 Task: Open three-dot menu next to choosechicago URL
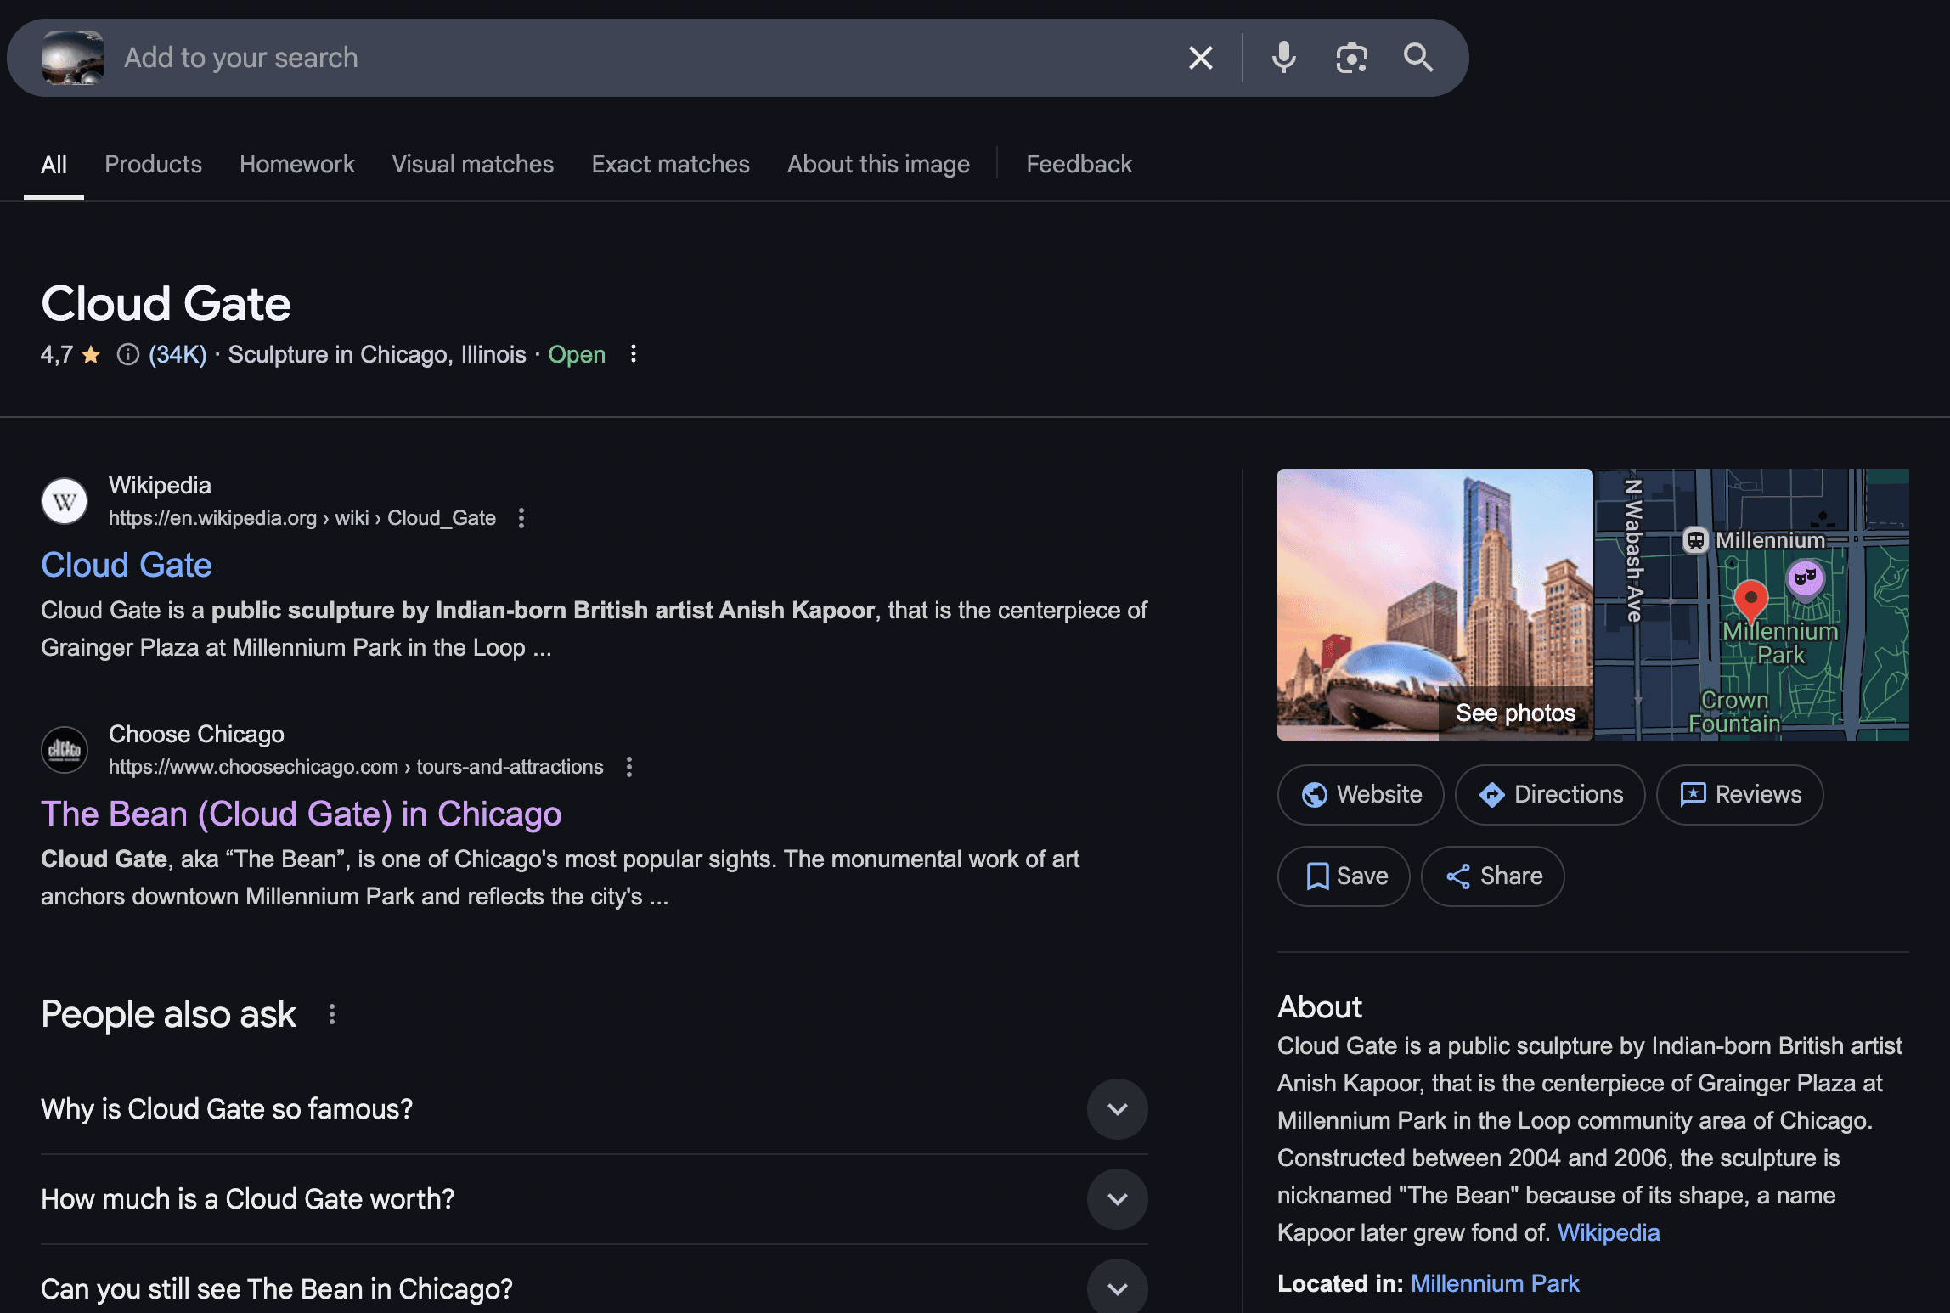(629, 767)
